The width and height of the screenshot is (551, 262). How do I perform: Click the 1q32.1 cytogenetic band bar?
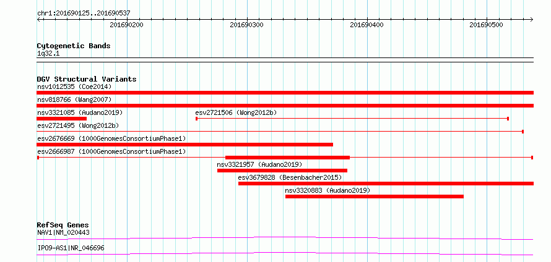pyautogui.click(x=285, y=60)
